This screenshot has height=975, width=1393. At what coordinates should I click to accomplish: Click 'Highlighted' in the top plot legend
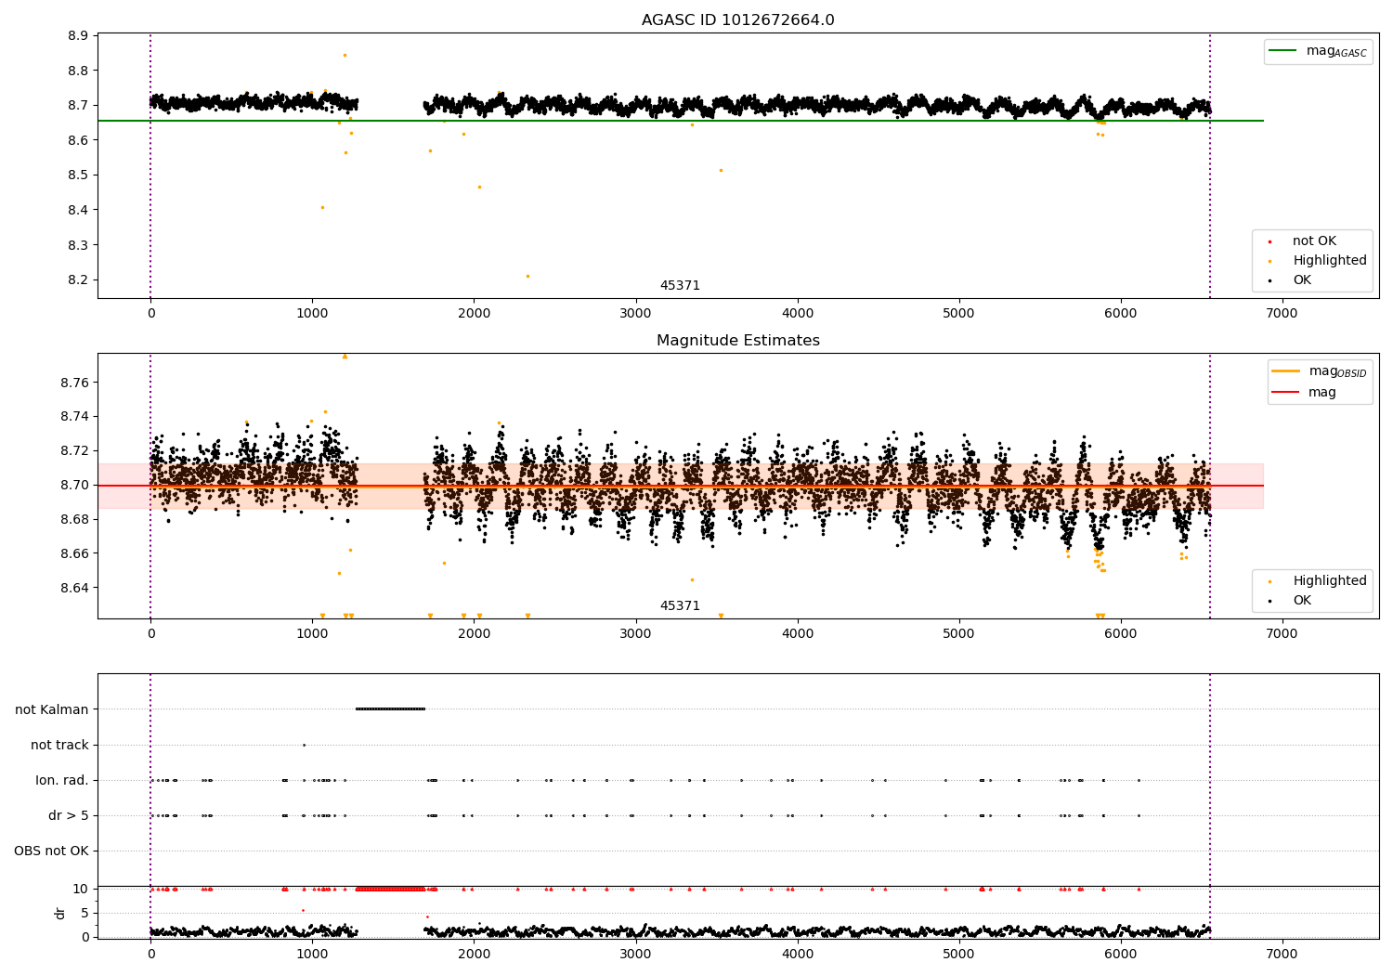pos(1330,261)
